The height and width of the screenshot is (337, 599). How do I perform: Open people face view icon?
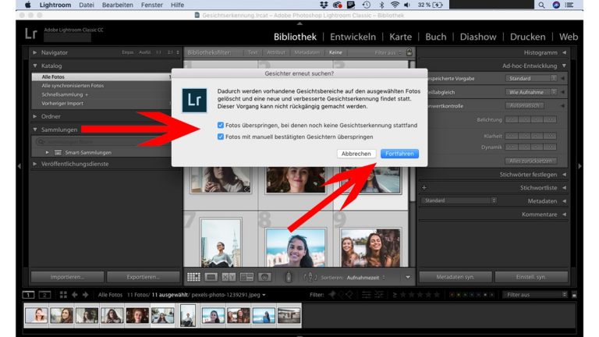tap(265, 277)
